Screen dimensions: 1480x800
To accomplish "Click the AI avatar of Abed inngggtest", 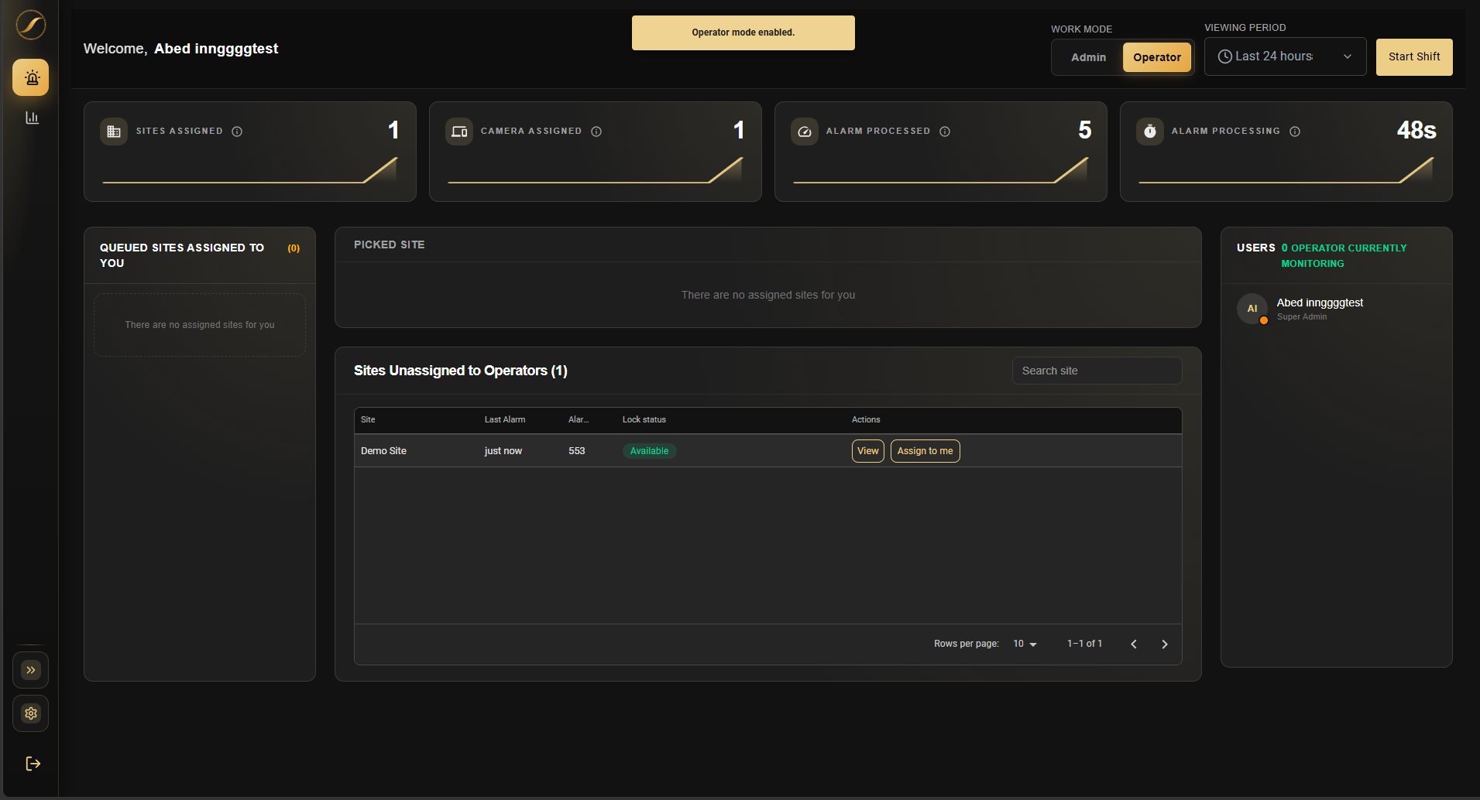I will coord(1252,309).
